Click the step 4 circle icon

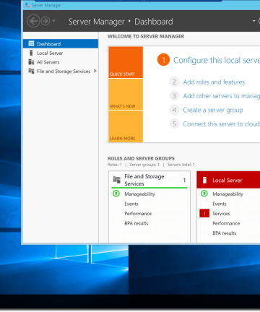(x=174, y=110)
